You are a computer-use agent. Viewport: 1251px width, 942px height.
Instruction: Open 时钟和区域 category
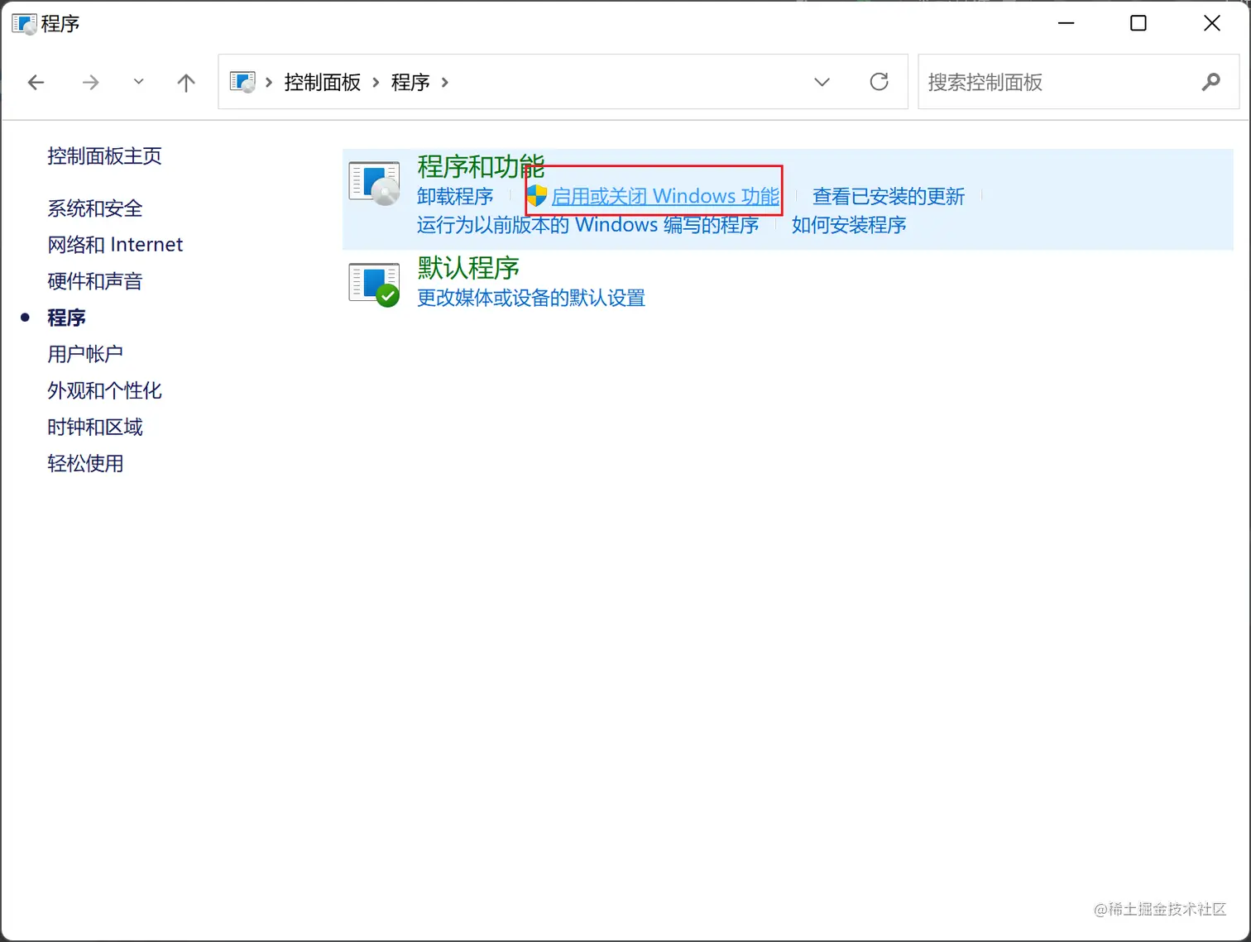coord(95,427)
